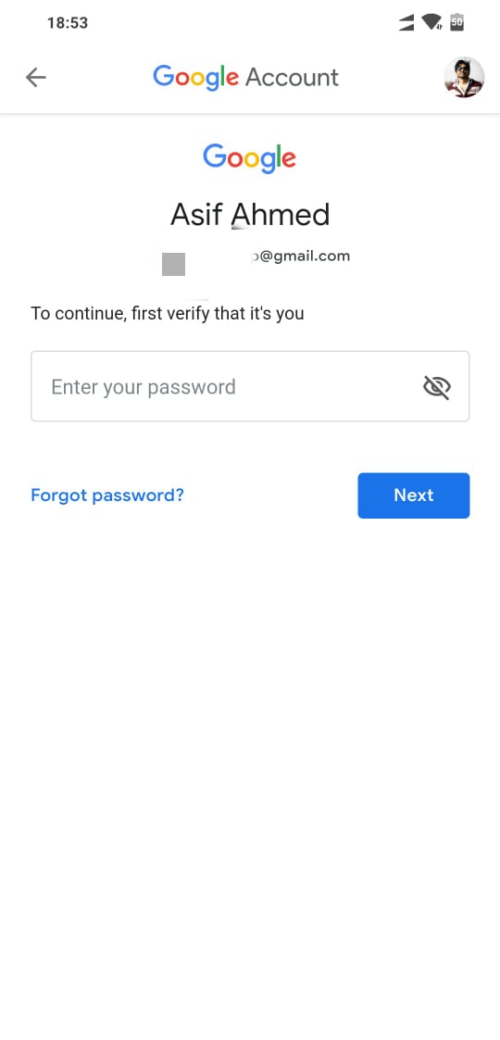Image resolution: width=500 pixels, height=1040 pixels.
Task: Click the grey redaction square near email
Action: (173, 264)
